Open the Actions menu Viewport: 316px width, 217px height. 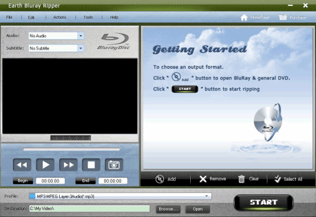(x=60, y=17)
